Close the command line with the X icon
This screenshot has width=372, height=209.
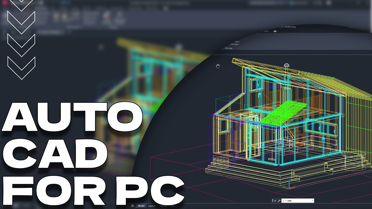click(x=275, y=201)
